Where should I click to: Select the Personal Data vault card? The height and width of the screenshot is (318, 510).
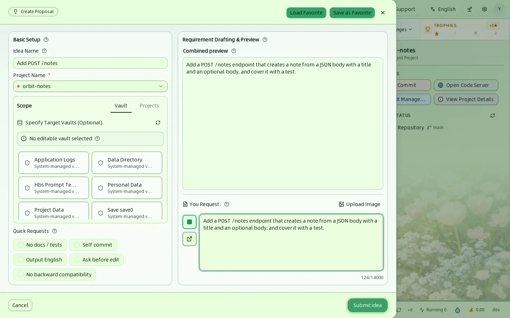click(127, 188)
